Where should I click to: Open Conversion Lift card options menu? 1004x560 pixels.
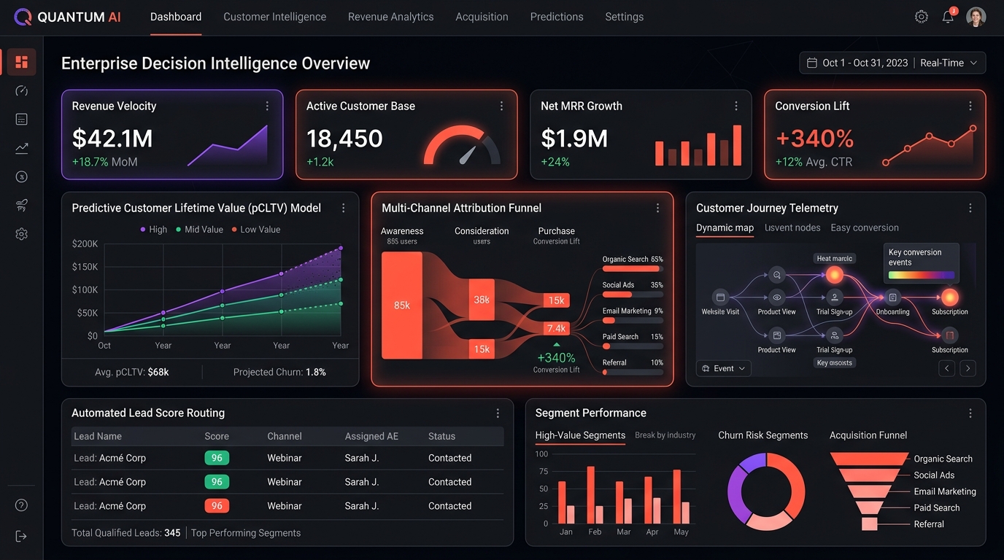(x=970, y=106)
